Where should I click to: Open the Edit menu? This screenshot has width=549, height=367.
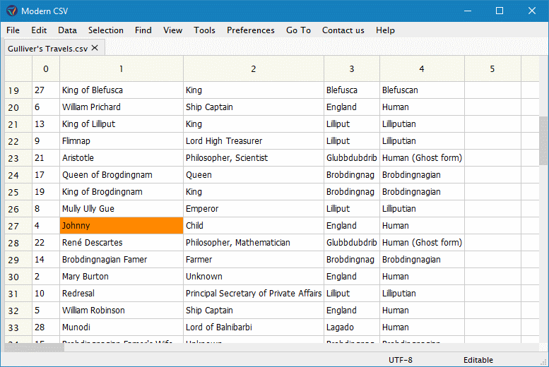tap(39, 30)
